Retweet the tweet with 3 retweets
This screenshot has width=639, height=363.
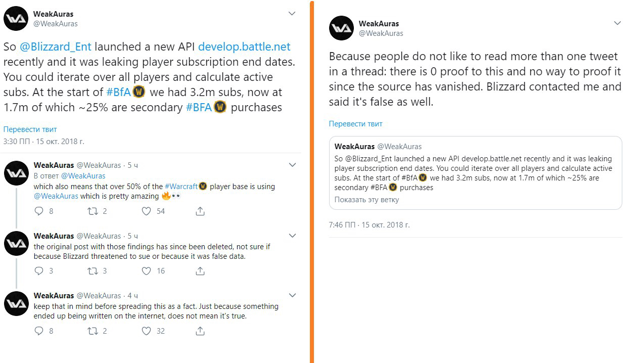pyautogui.click(x=93, y=271)
